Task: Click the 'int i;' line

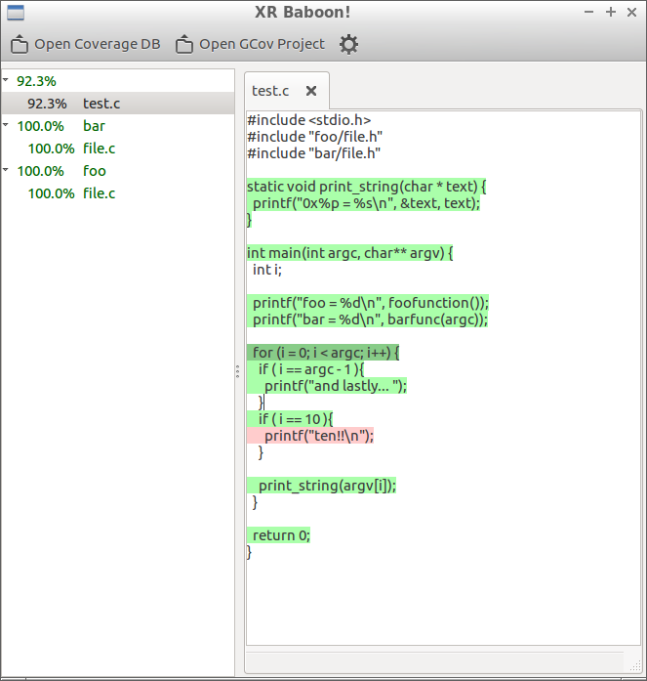Action: (x=267, y=270)
